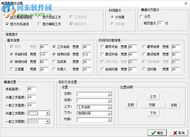The height and width of the screenshot is (137, 190).
Task: Enable 显示辅助工作 checkbox
Action: tap(39, 24)
